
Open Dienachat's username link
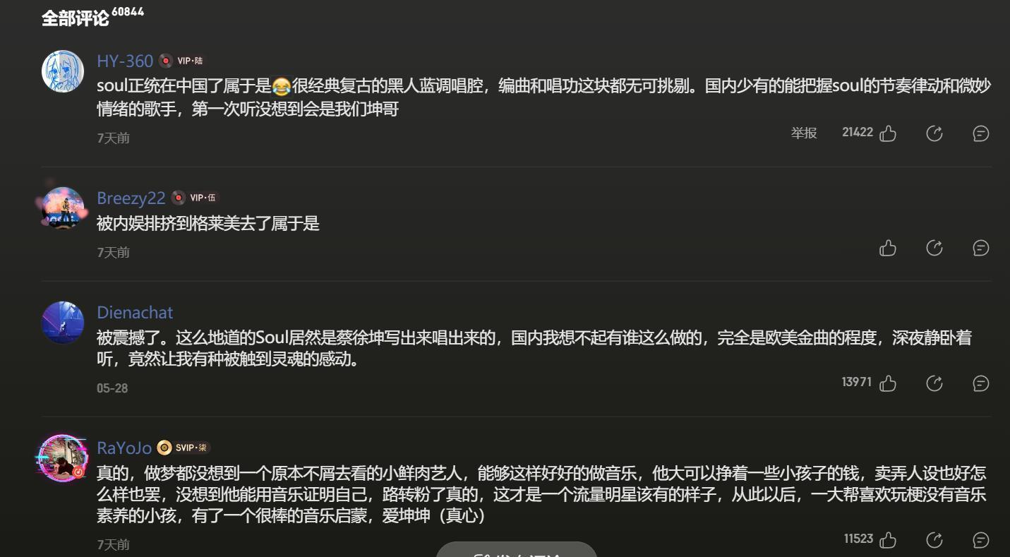pos(135,312)
